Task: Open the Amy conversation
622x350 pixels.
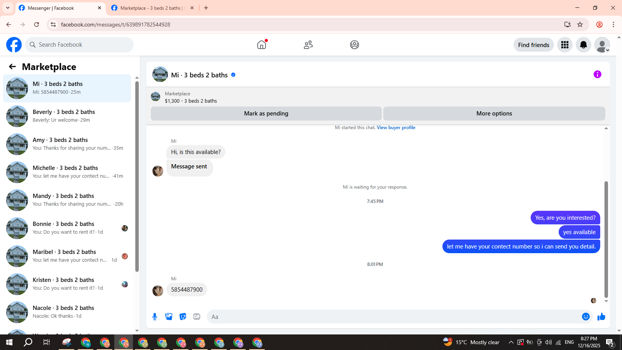Action: point(67,144)
